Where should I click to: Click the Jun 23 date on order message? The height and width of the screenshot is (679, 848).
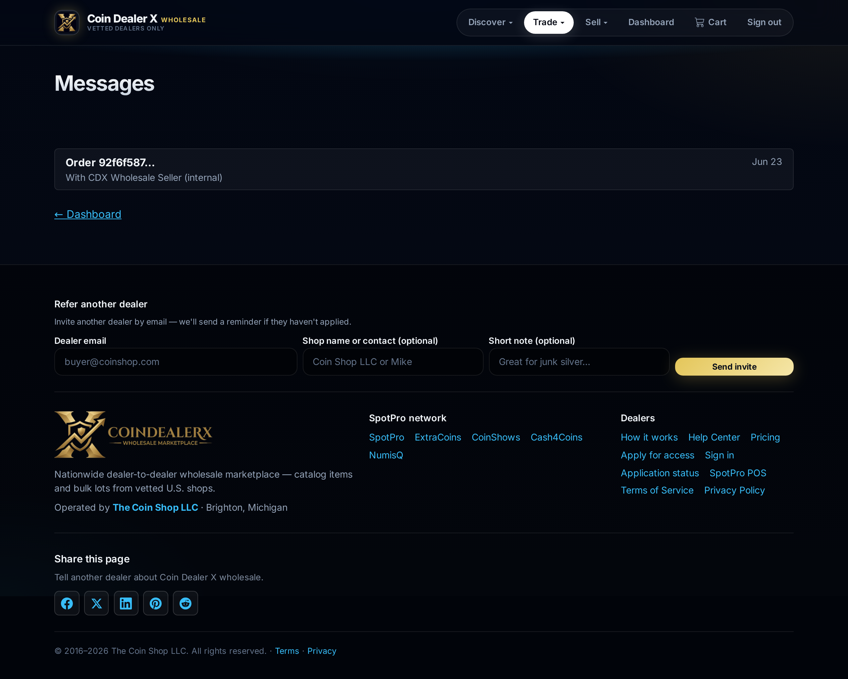(x=767, y=162)
